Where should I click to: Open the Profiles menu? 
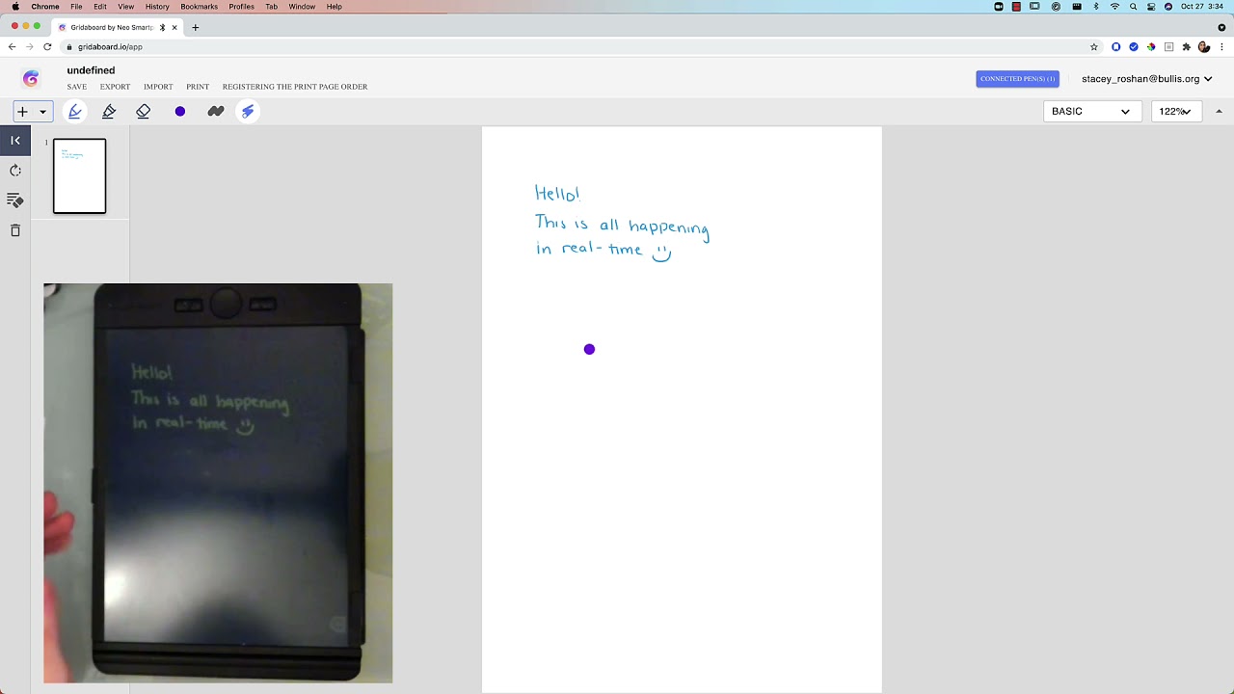coord(241,7)
